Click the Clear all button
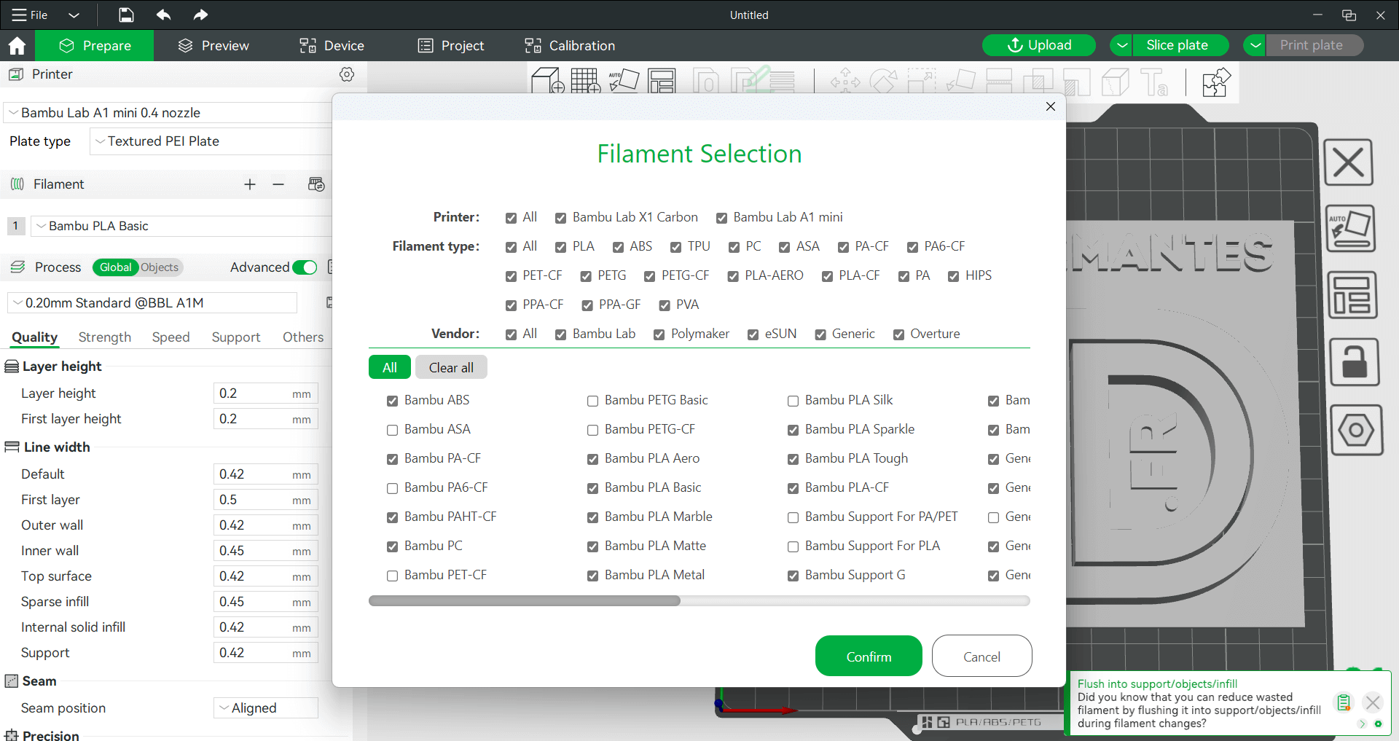Screen dimensions: 1399x741 [451, 367]
